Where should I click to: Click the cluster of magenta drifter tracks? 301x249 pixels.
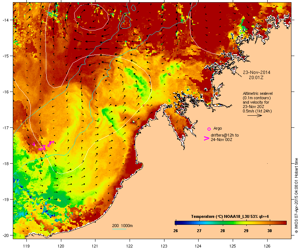(43, 146)
